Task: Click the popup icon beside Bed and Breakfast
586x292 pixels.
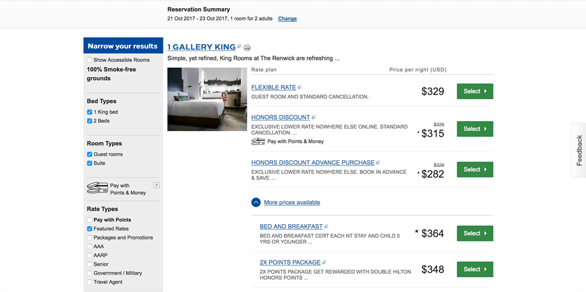Action: 326,226
